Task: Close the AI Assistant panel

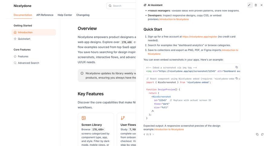Action: tap(262, 5)
